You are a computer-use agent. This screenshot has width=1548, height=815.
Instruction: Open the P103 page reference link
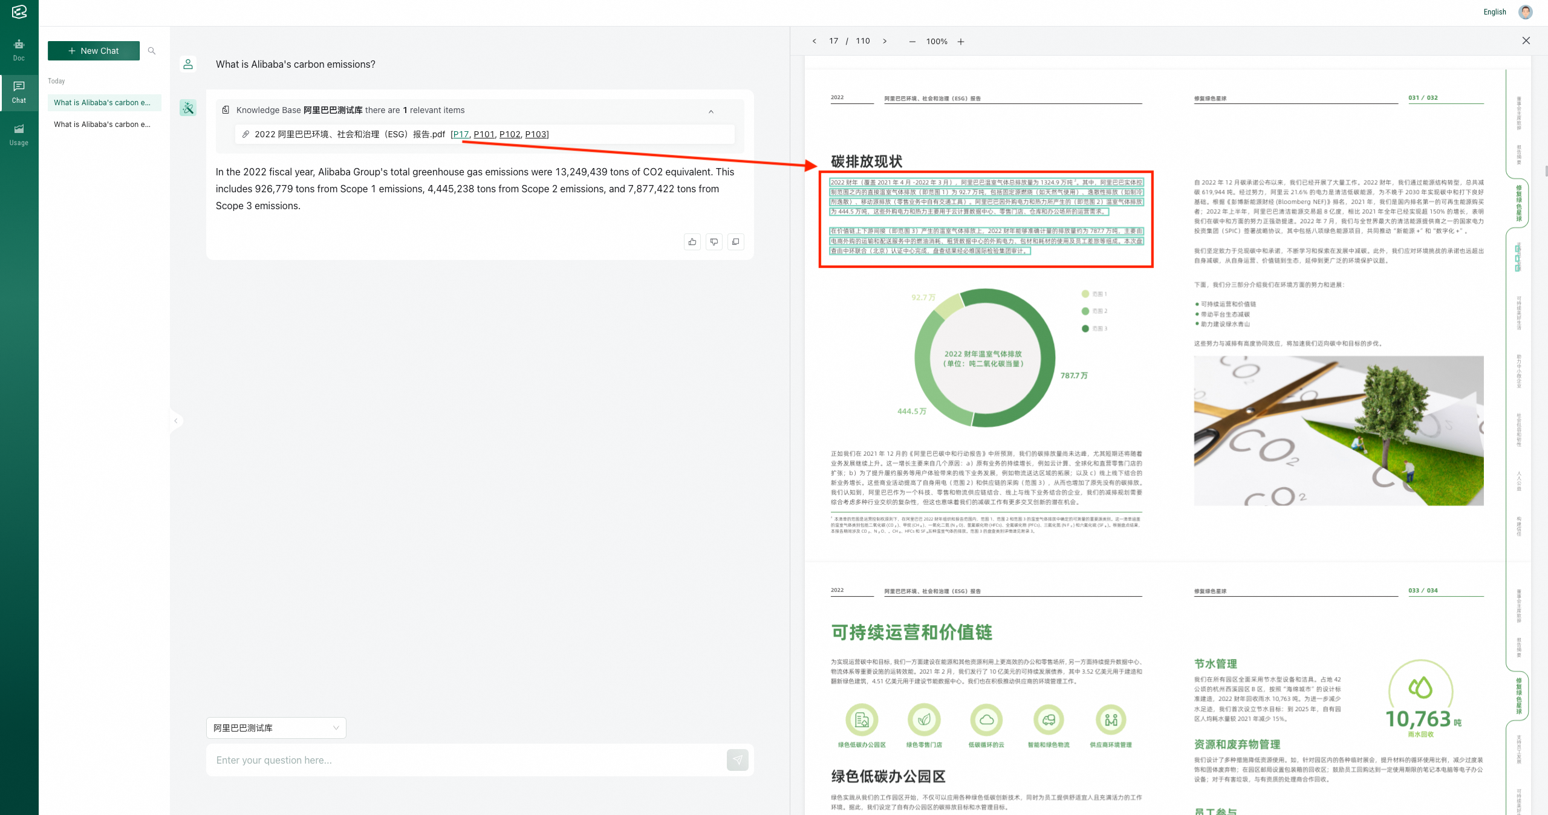[x=536, y=134]
